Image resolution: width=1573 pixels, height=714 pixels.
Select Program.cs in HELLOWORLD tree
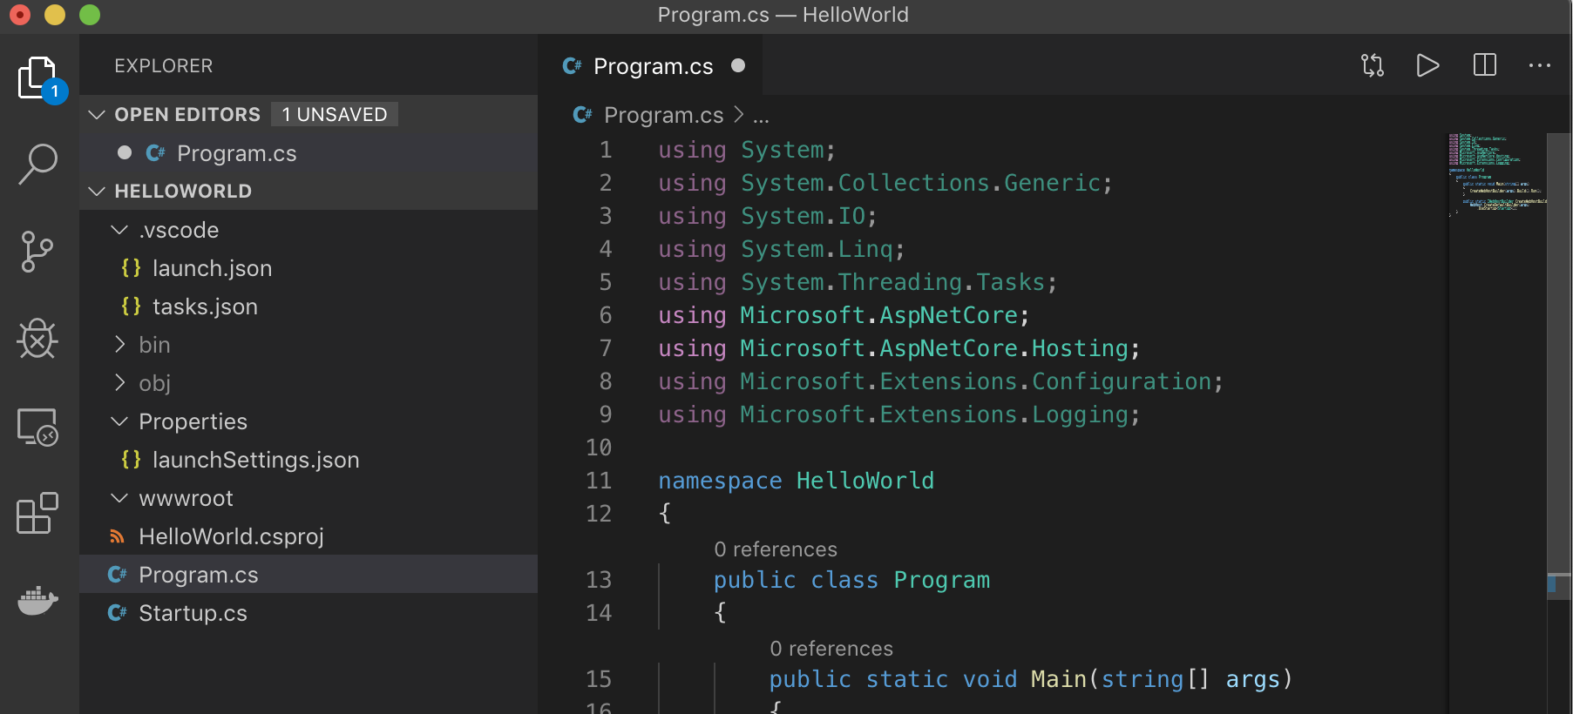tap(308, 575)
